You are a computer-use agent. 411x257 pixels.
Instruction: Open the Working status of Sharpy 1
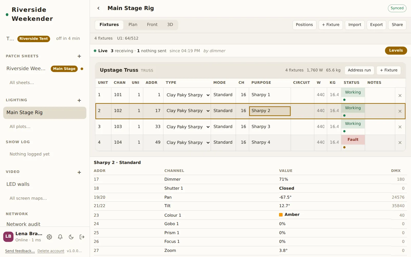(353, 92)
